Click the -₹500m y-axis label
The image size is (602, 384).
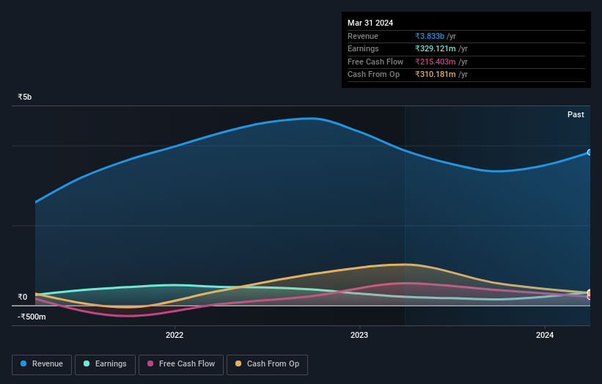tap(32, 317)
